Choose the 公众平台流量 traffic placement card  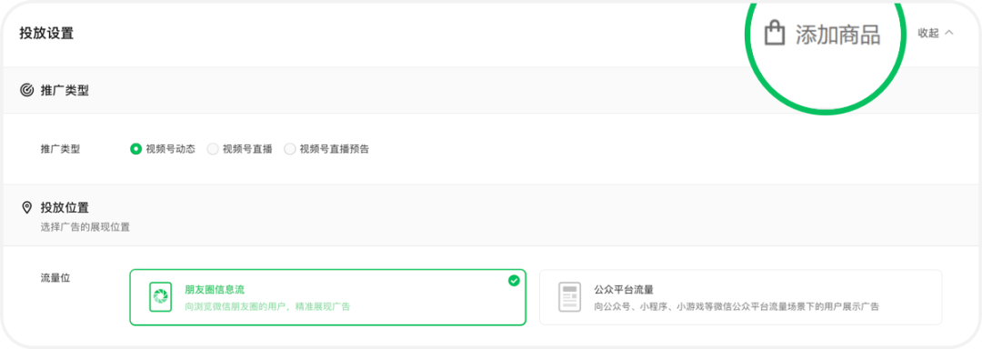click(740, 297)
